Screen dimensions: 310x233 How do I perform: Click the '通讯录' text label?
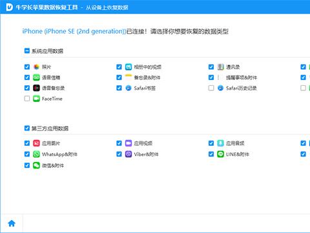click(233, 67)
